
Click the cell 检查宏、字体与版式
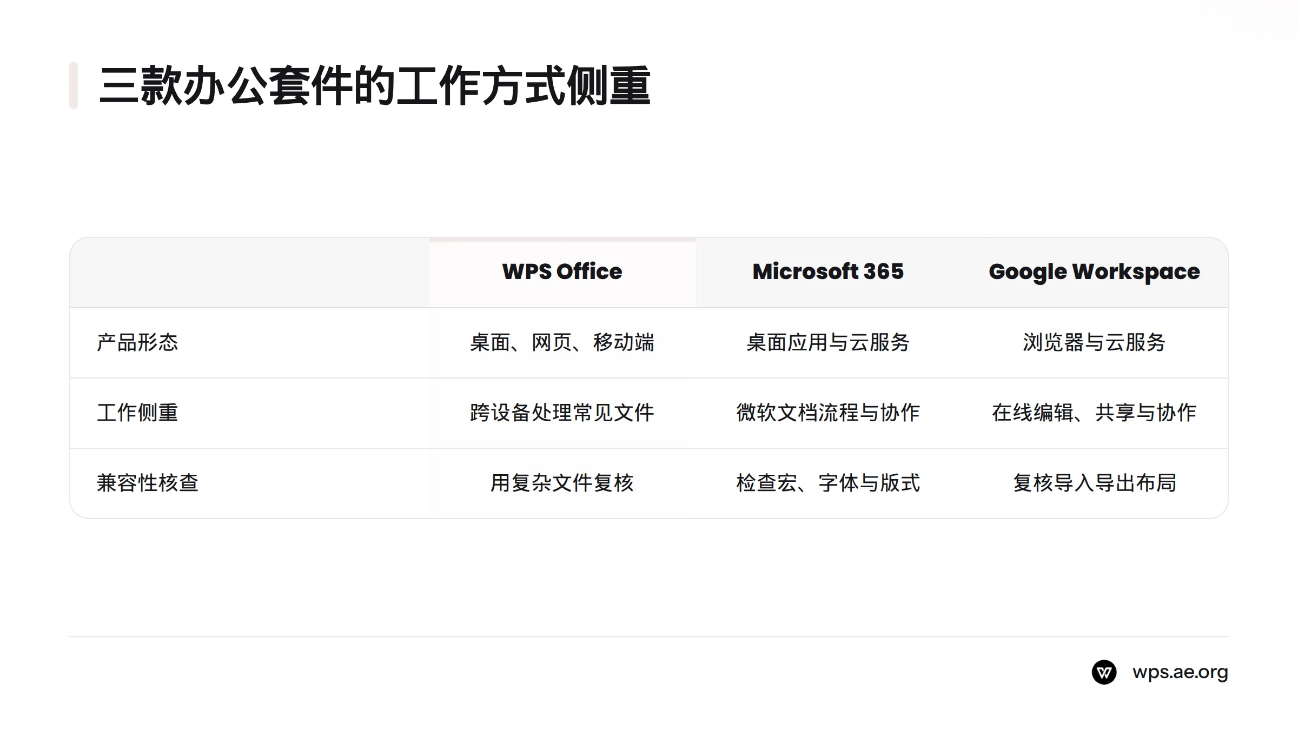point(828,483)
